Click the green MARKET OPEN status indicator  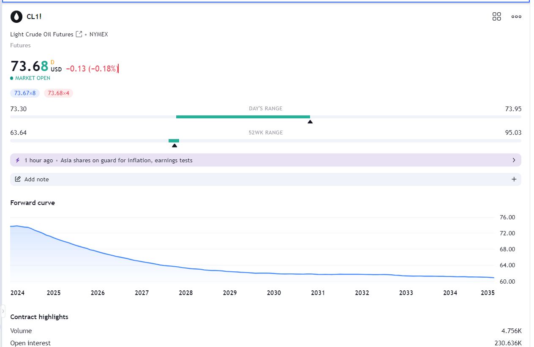(30, 78)
